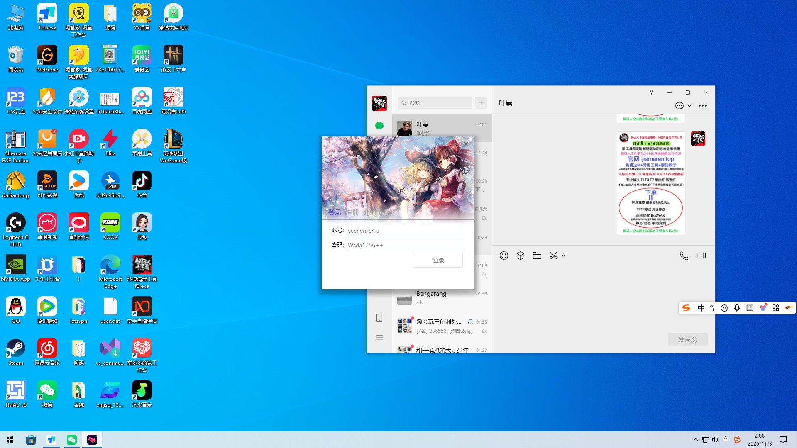Image resolution: width=797 pixels, height=448 pixels.
Task: Start a video call from chat toolbar
Action: pyautogui.click(x=701, y=256)
